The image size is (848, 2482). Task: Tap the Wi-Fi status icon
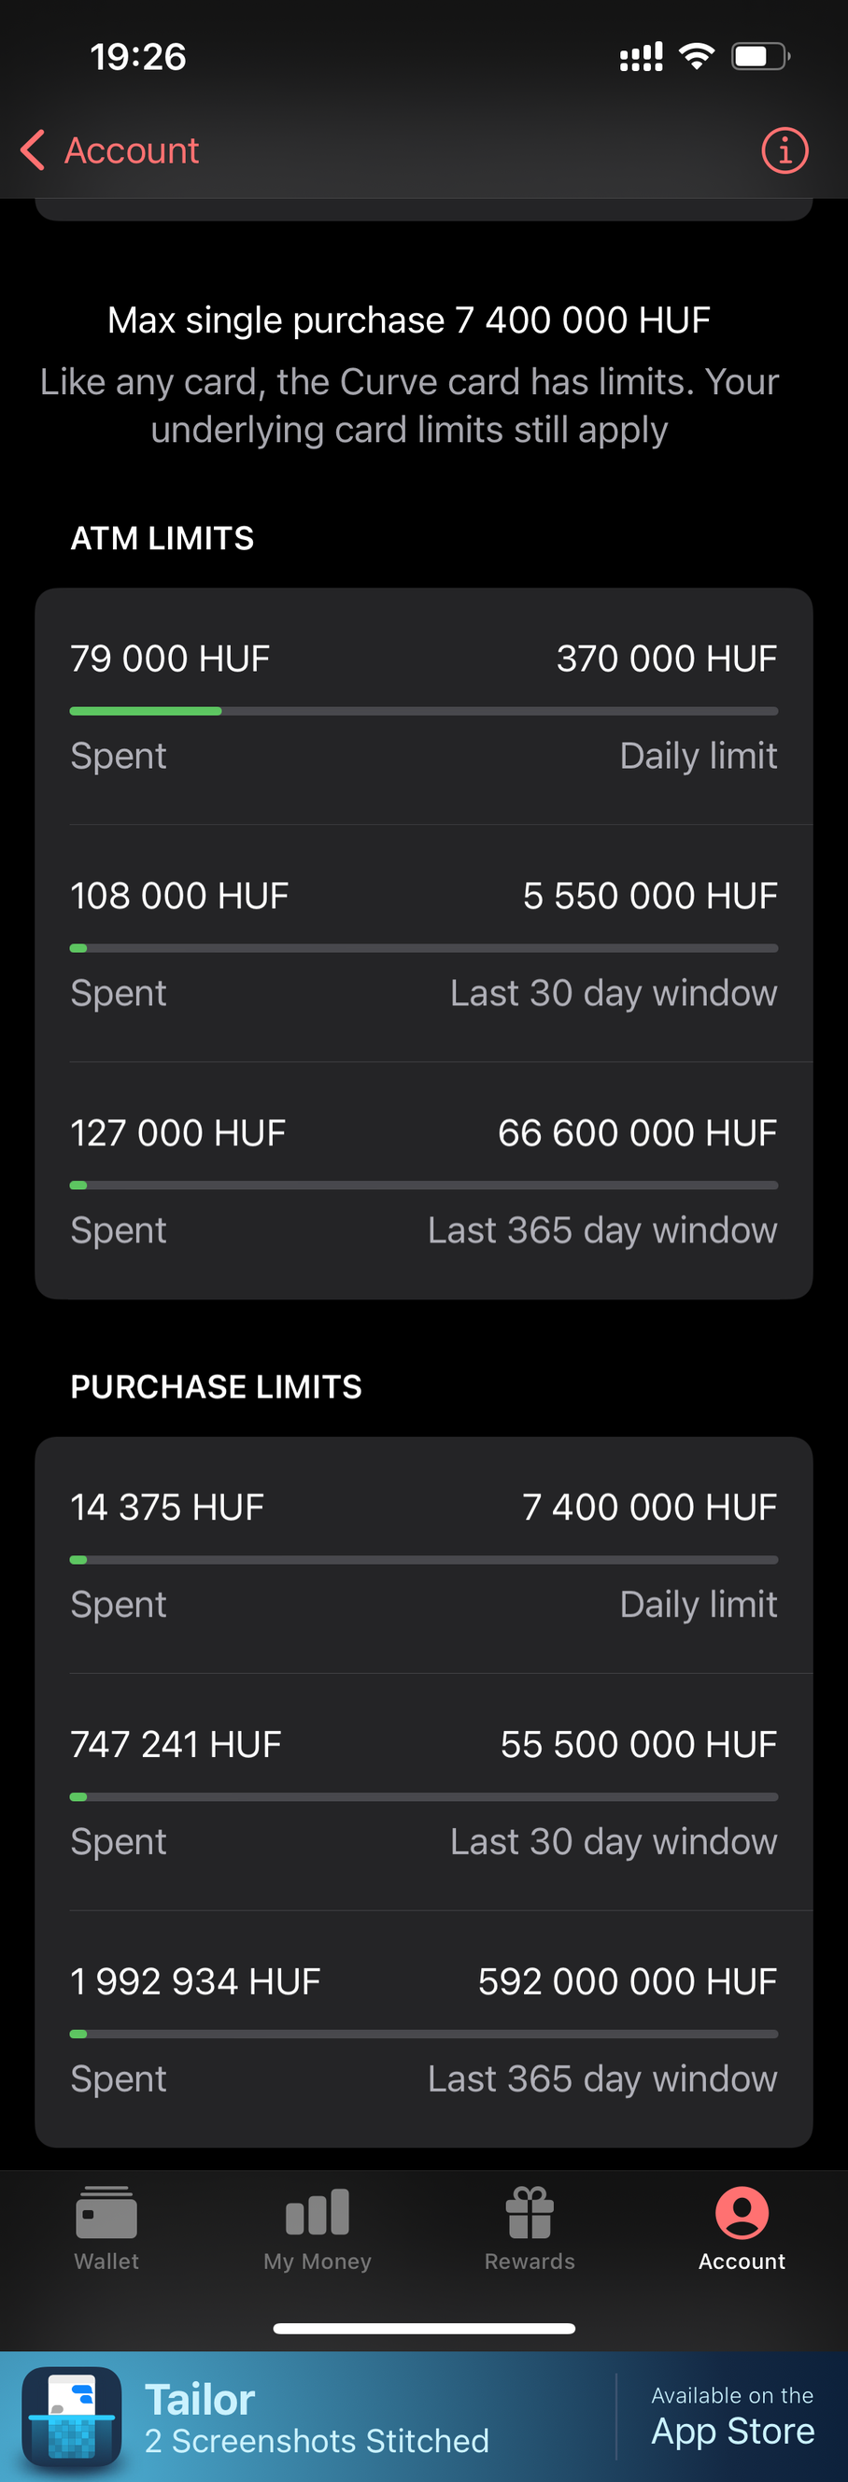tap(696, 57)
